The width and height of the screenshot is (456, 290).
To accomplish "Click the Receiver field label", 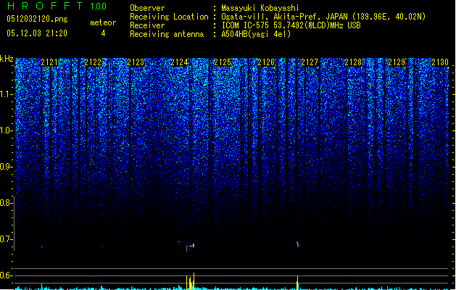I will pyautogui.click(x=147, y=25).
